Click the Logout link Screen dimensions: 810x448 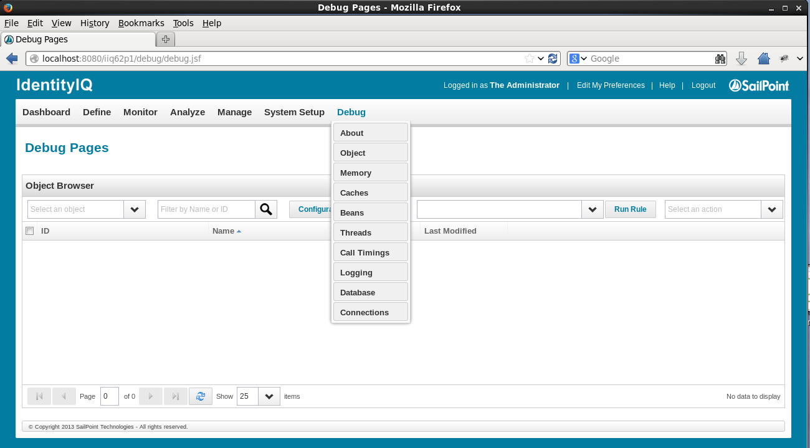click(703, 85)
